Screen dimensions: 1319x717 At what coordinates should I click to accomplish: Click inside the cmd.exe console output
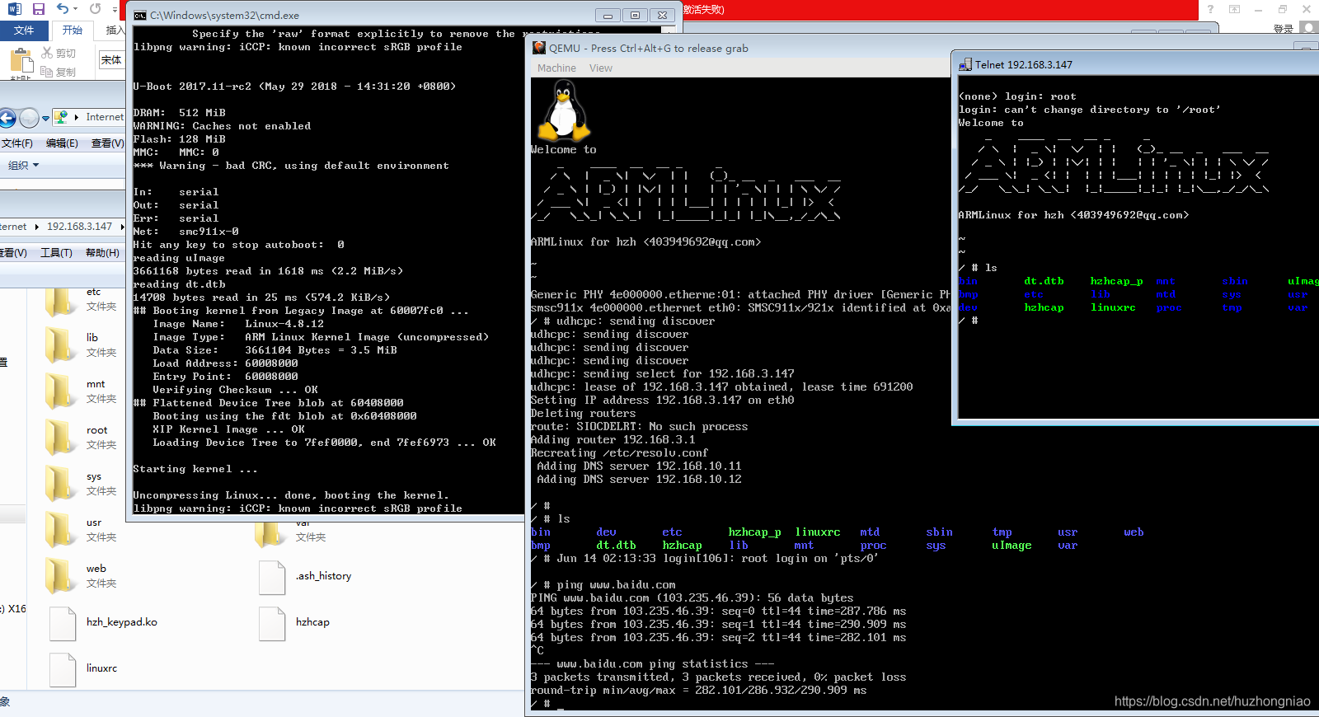[x=328, y=270]
